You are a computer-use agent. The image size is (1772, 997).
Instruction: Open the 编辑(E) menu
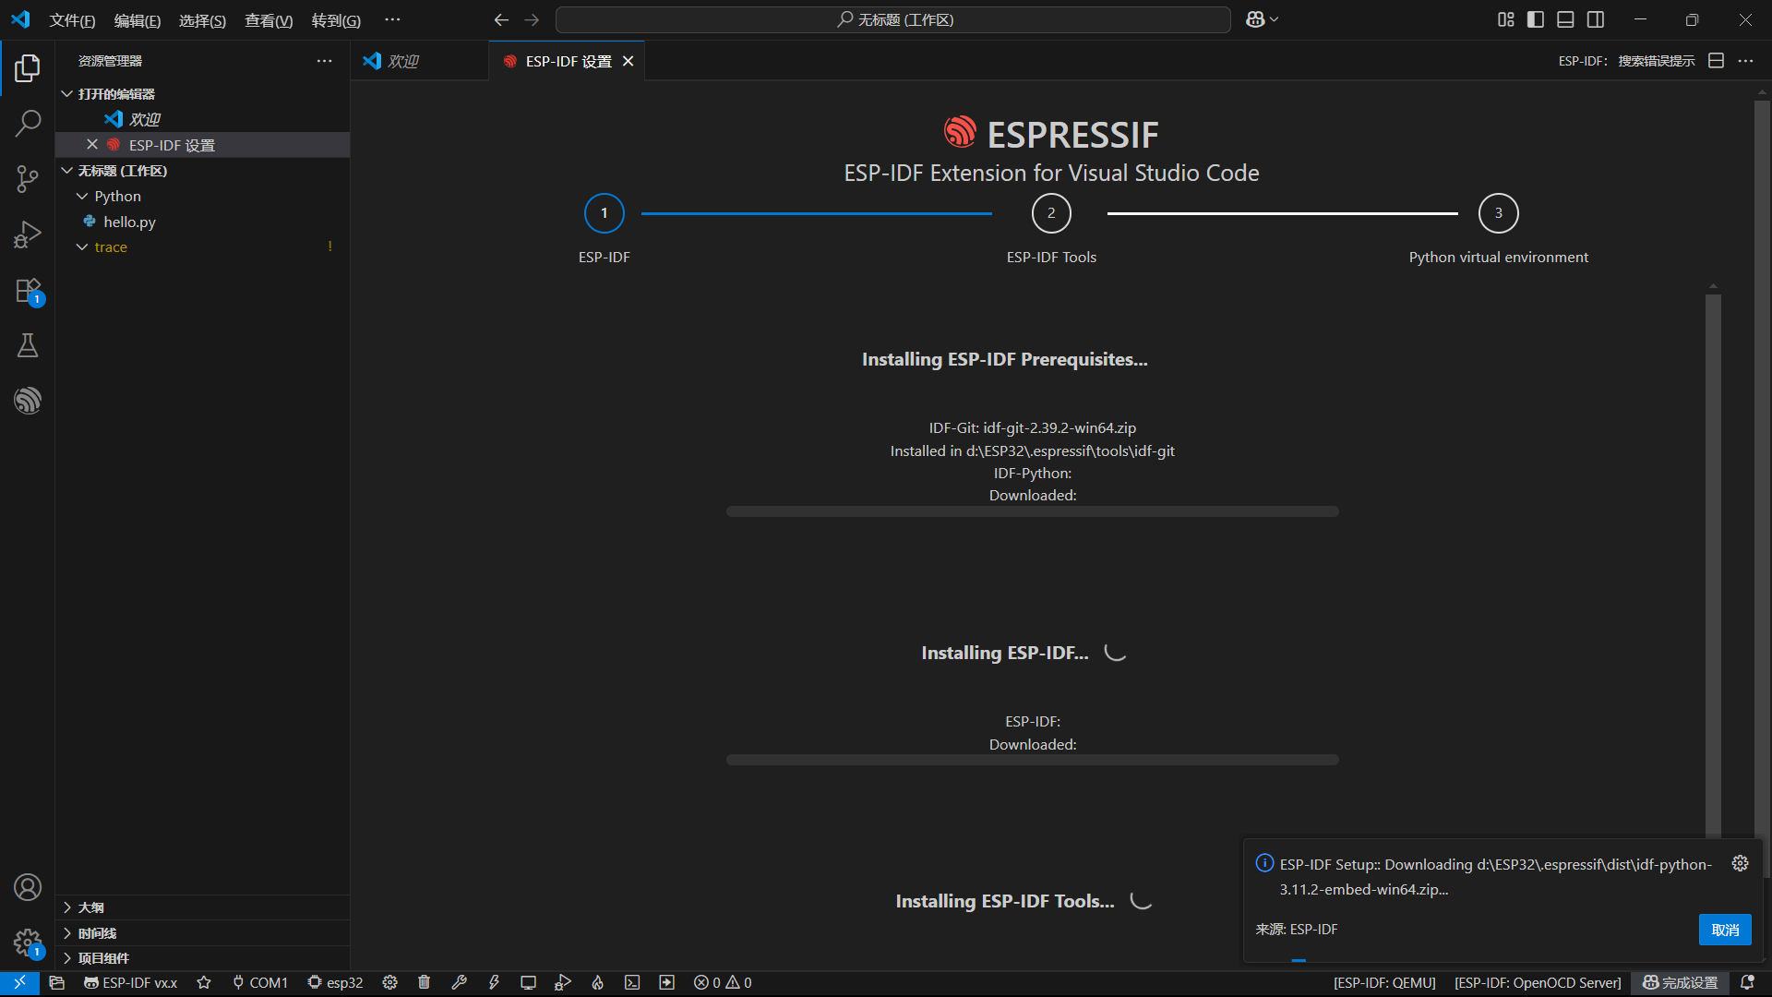coord(138,20)
